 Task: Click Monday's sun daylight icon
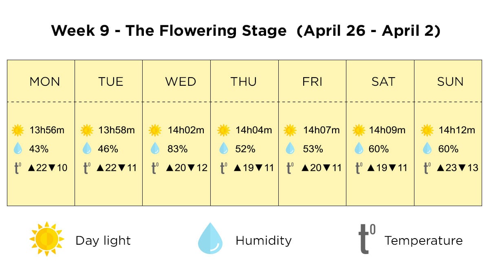[18, 130]
